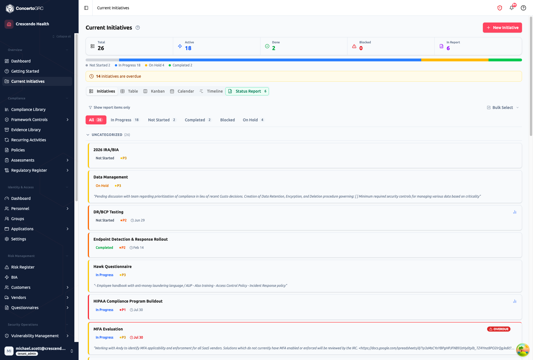The width and height of the screenshot is (533, 360).
Task: Toggle sidebar panel icon in header
Action: [86, 8]
